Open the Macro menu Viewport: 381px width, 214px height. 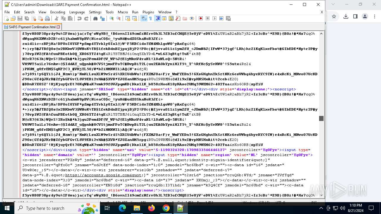[123, 12]
